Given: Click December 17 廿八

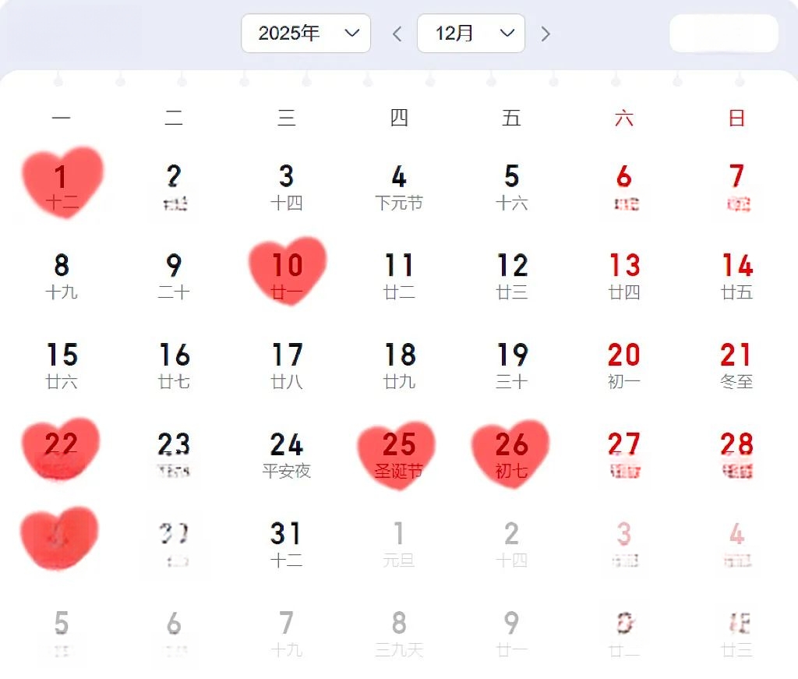Looking at the screenshot, I should click(x=286, y=365).
